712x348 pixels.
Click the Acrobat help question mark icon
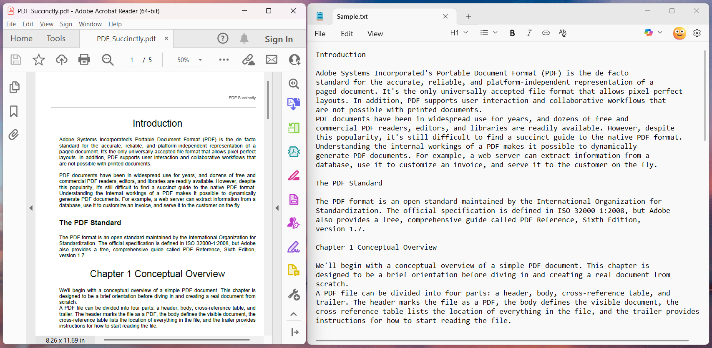[223, 39]
